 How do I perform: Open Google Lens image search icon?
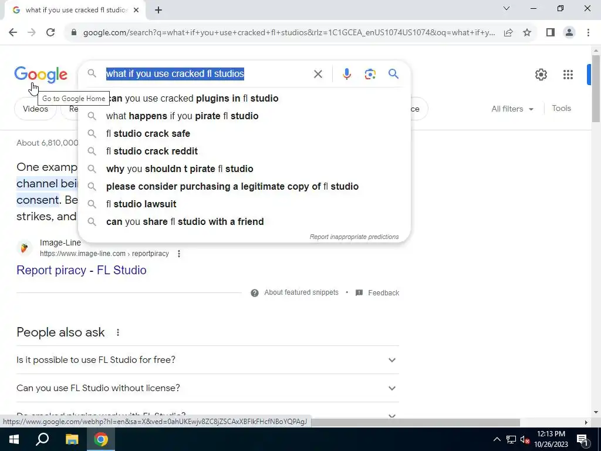[x=370, y=74]
